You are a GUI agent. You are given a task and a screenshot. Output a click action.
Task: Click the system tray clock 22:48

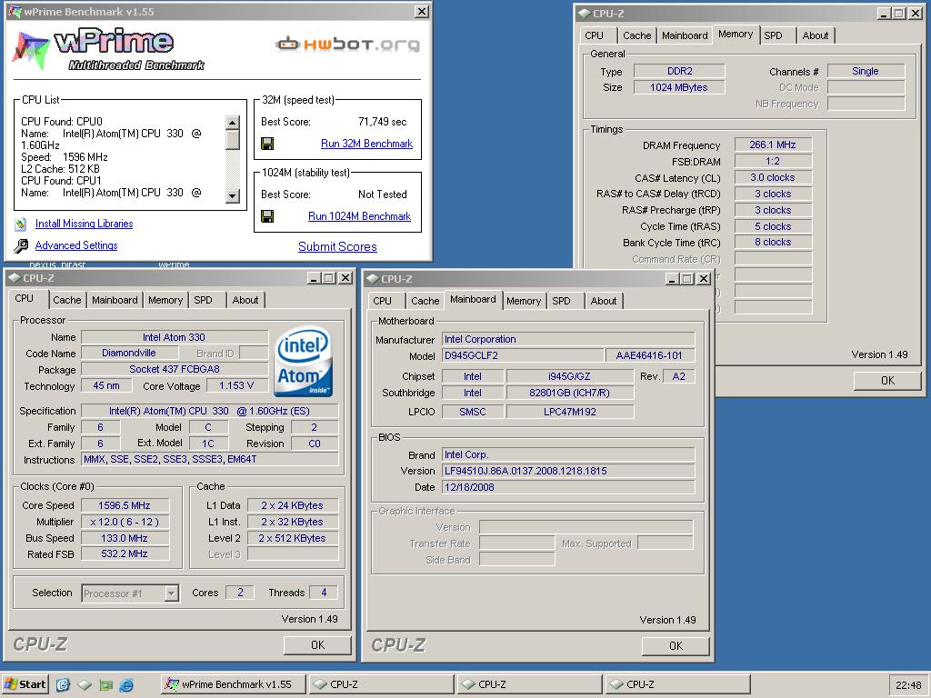pyautogui.click(x=908, y=685)
